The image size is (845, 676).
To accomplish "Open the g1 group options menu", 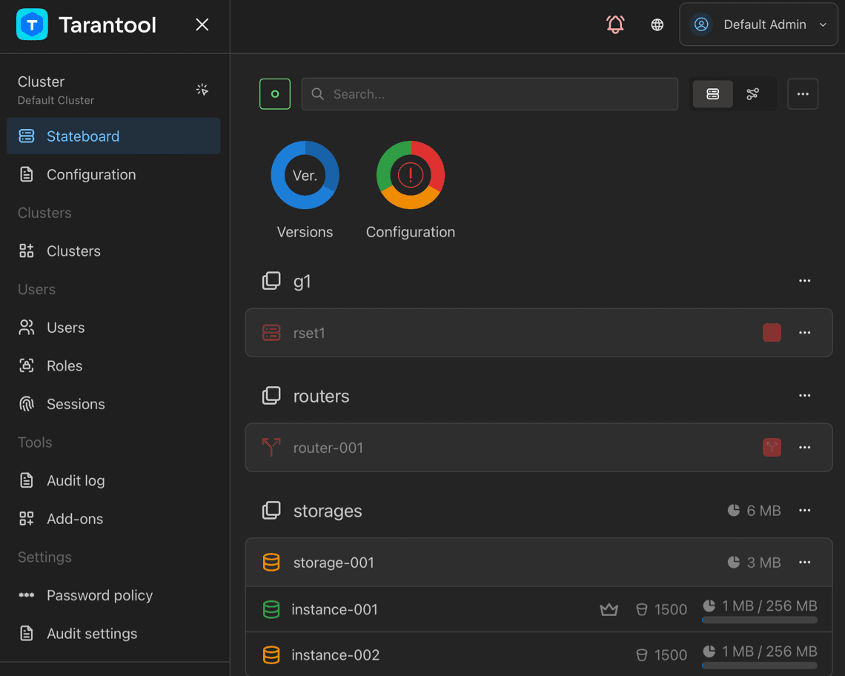I will [804, 281].
